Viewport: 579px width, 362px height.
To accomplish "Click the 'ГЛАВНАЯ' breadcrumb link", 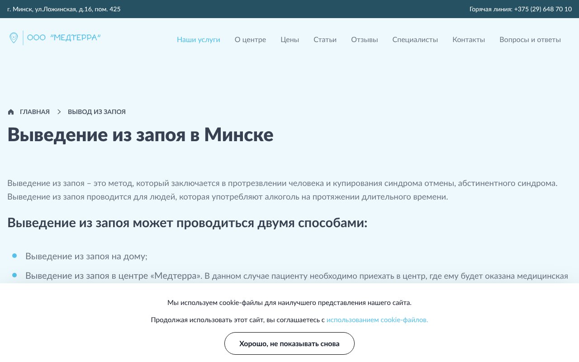I will pos(35,111).
